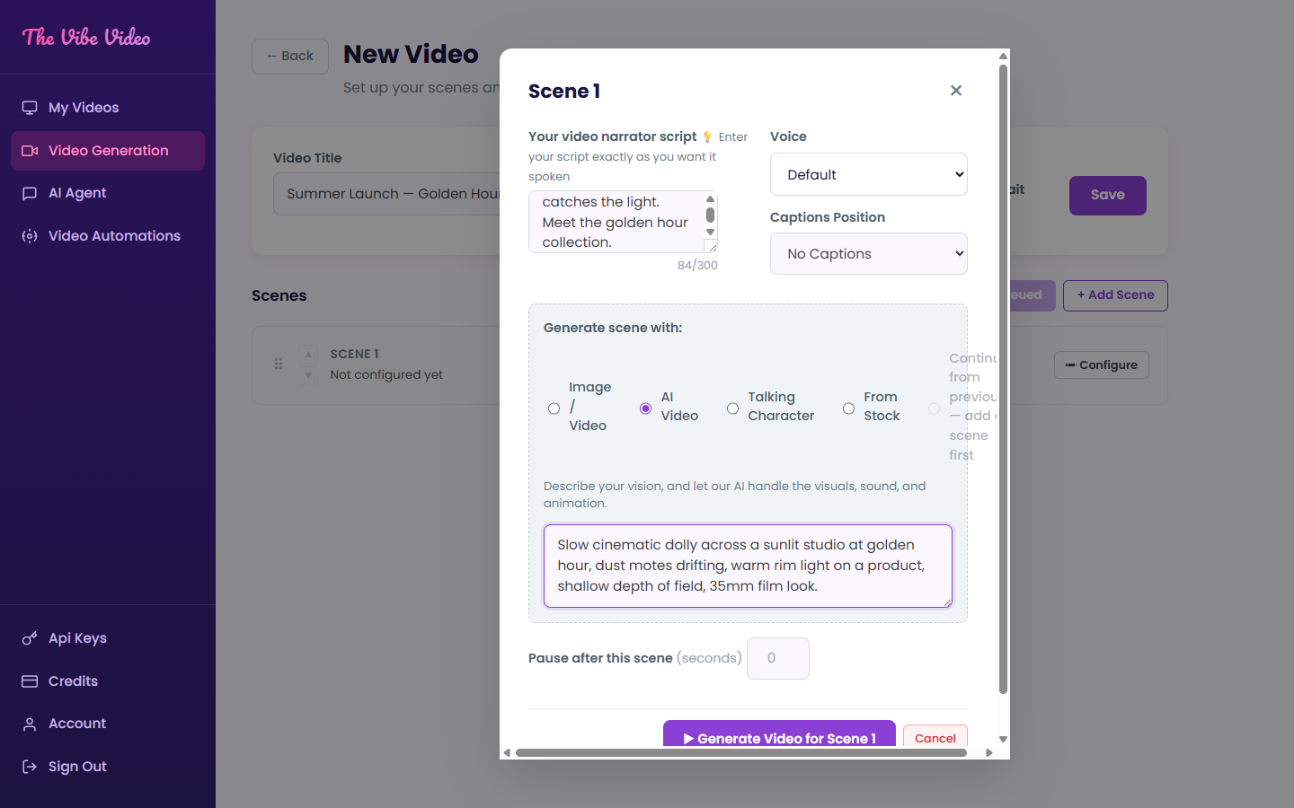Screen dimensions: 1294x808
Task: Close the Scene 1 dialog with X
Action: (x=956, y=91)
